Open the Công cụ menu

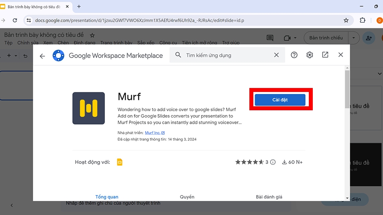click(168, 43)
